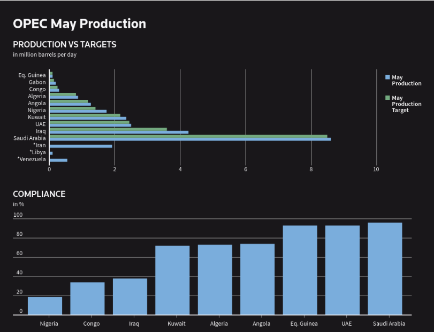Screen dimensions: 434x332
Task: Click Iraq's blue production bar in top chart
Action: (x=119, y=132)
